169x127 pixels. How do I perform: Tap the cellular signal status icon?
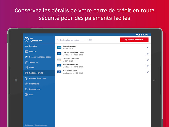(x=139, y=35)
